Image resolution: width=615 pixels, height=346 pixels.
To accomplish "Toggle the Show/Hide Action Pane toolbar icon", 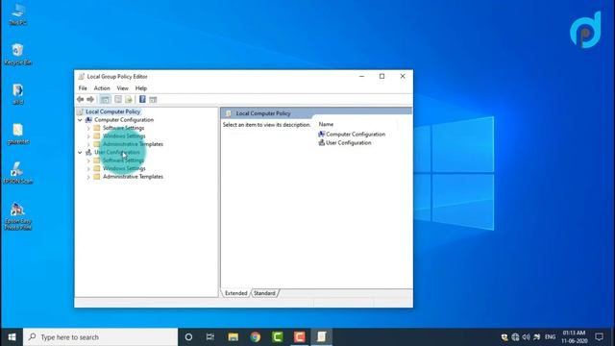I will [153, 100].
